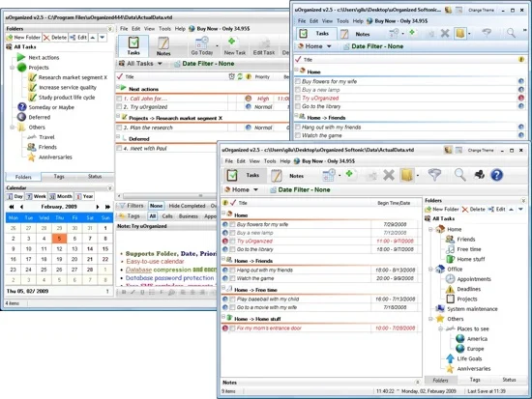Open the Tools menu in left window
532x399 pixels.
164,29
